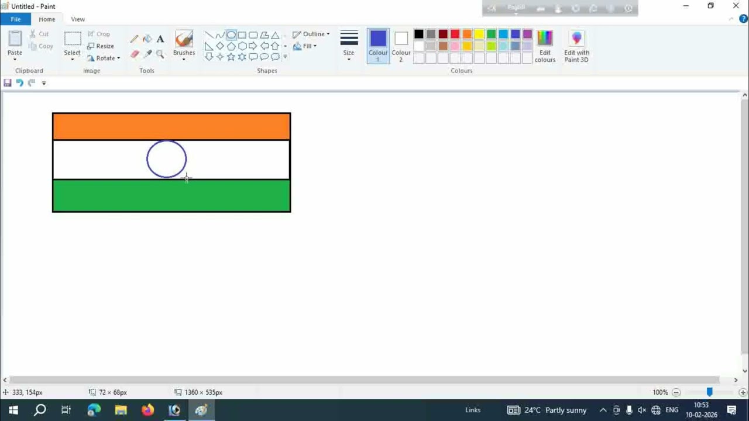
Task: Choose the Curve shape
Action: pyautogui.click(x=220, y=35)
